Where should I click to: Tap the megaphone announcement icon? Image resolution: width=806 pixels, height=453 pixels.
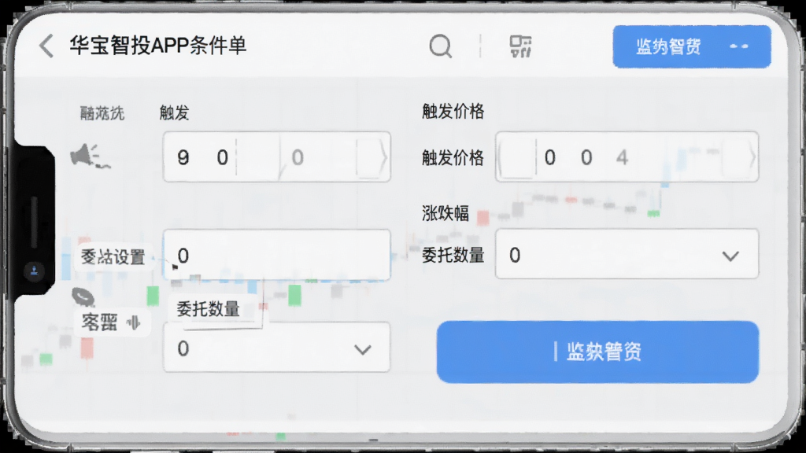[90, 157]
